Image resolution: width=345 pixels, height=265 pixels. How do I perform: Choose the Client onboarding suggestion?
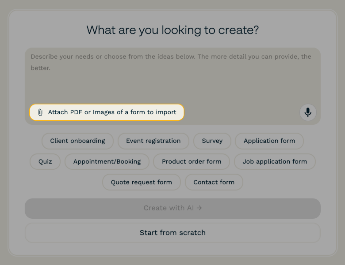tap(77, 141)
